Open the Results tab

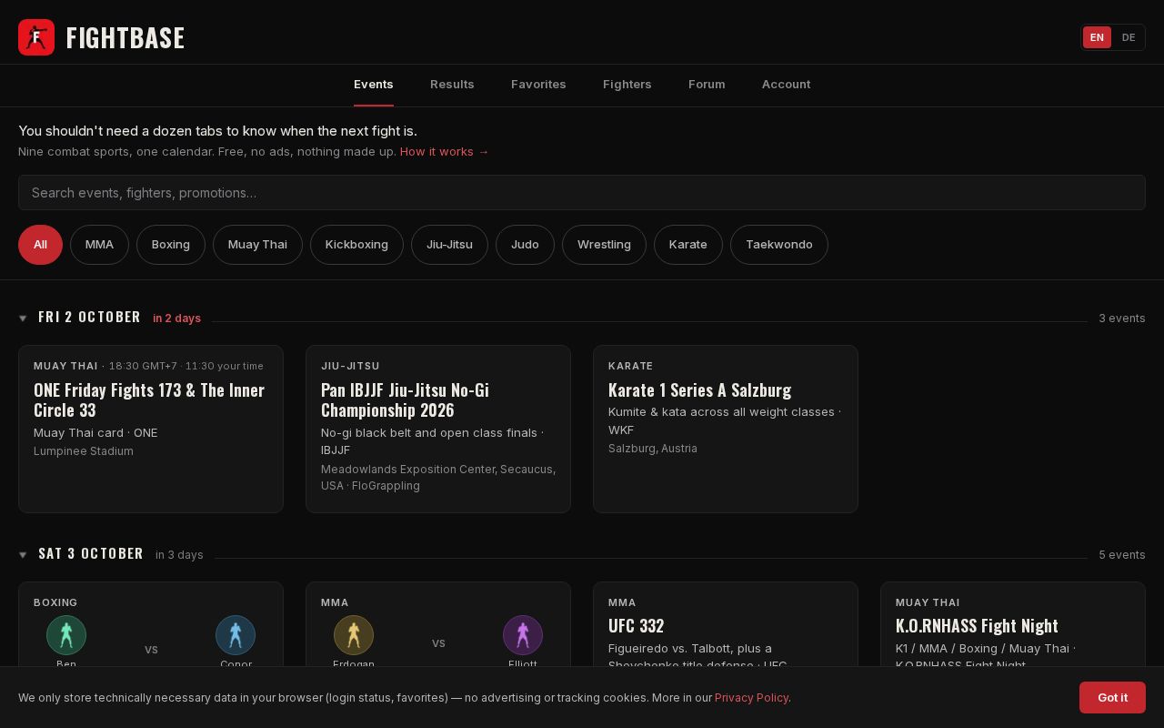(x=452, y=85)
